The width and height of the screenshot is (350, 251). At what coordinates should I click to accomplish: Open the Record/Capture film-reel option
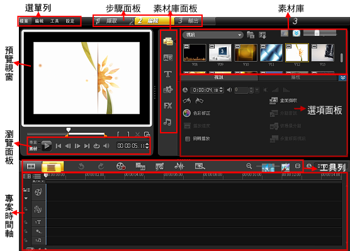121,167
